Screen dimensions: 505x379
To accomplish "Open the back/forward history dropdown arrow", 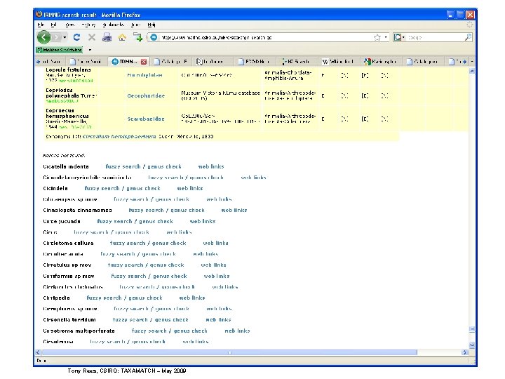I will tap(65, 37).
